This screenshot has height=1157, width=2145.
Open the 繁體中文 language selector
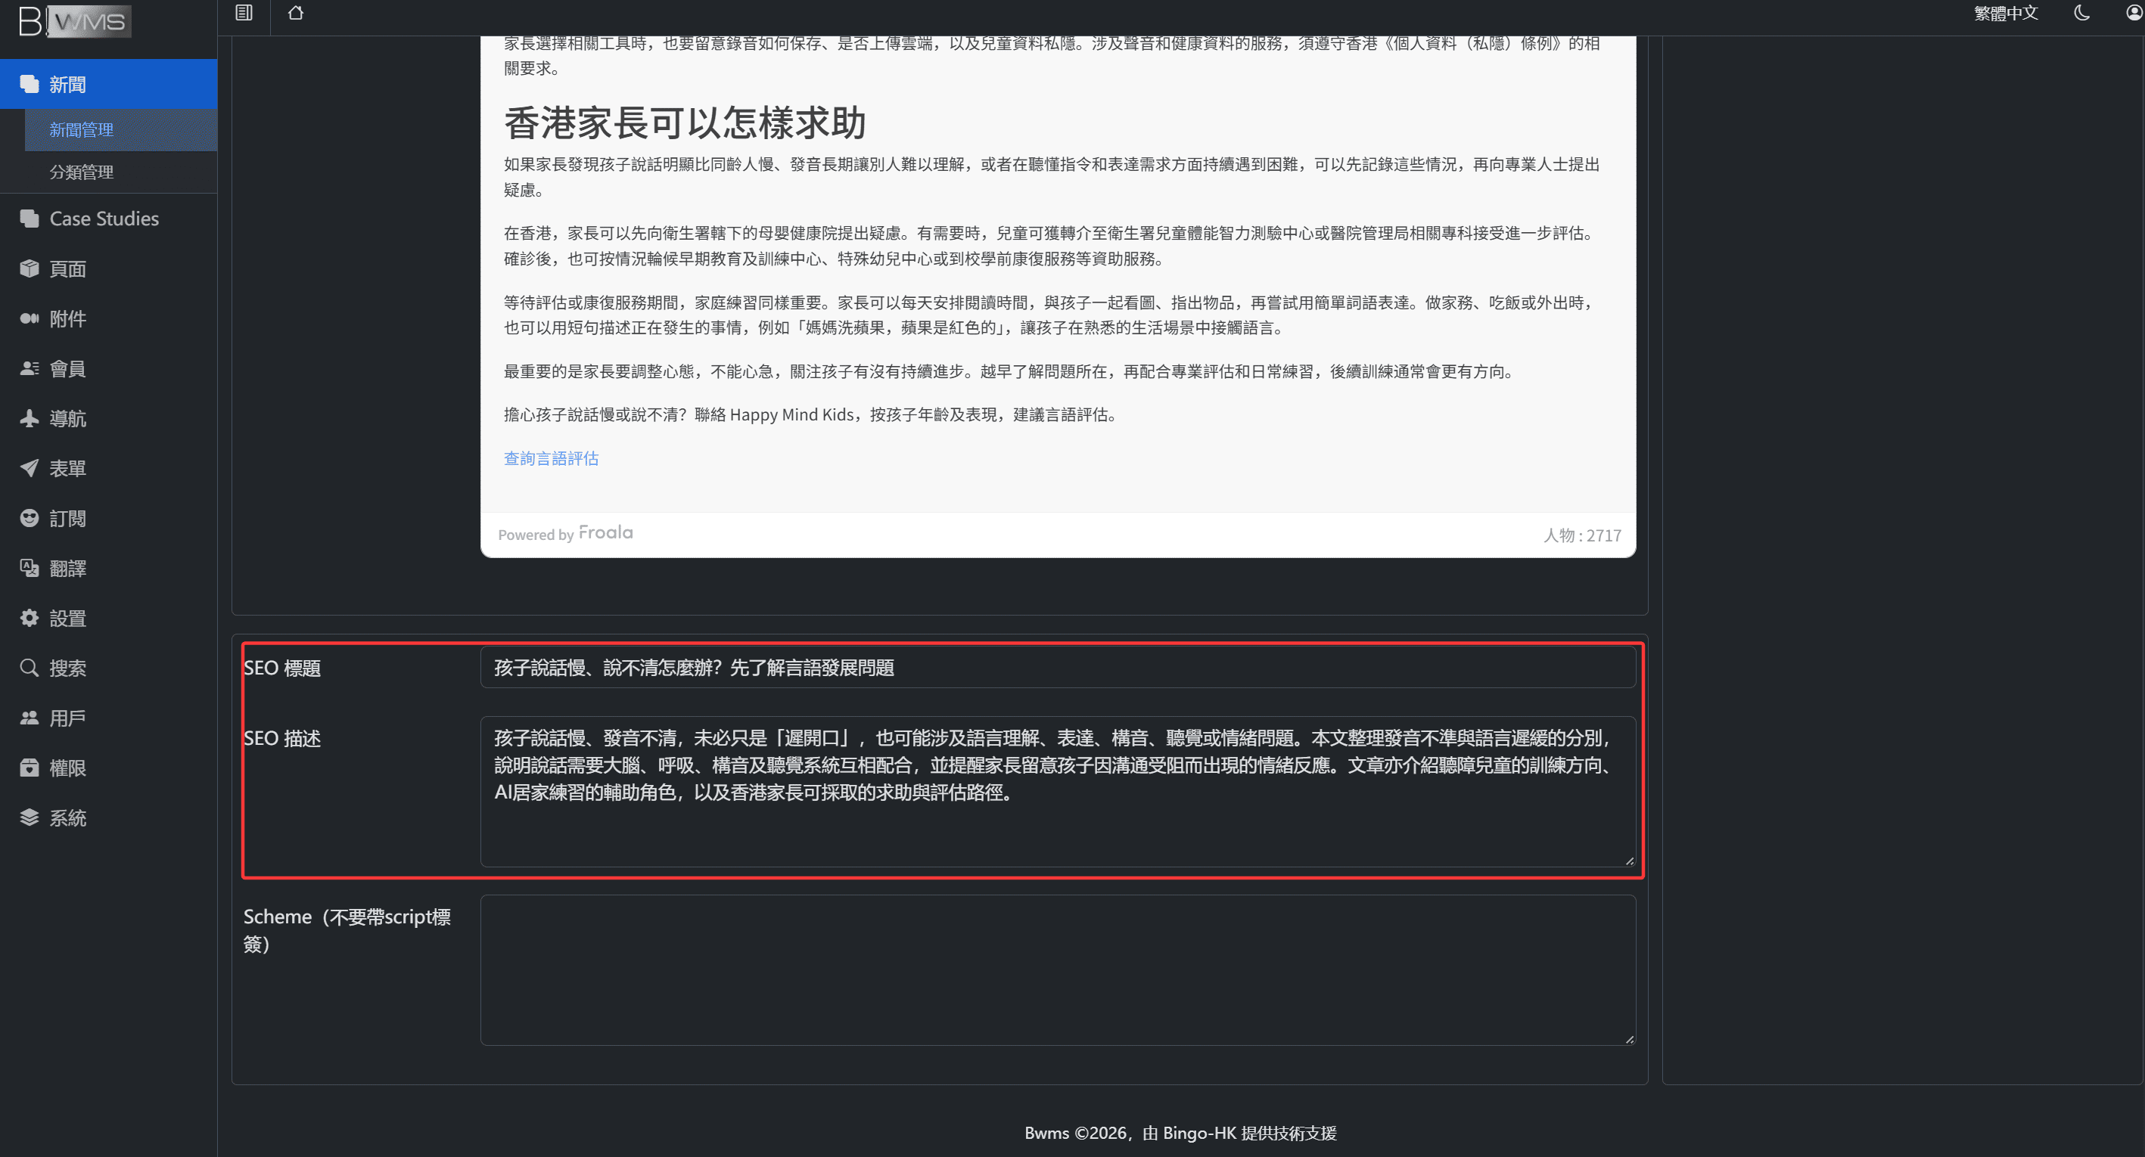coord(2005,13)
